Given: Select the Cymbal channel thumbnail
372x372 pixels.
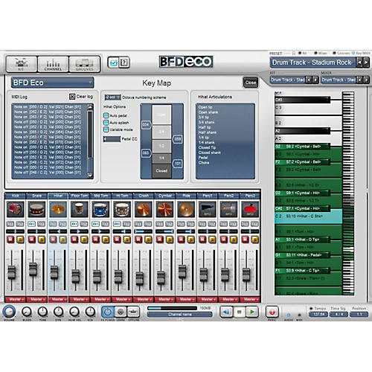Looking at the screenshot, I should (x=164, y=209).
